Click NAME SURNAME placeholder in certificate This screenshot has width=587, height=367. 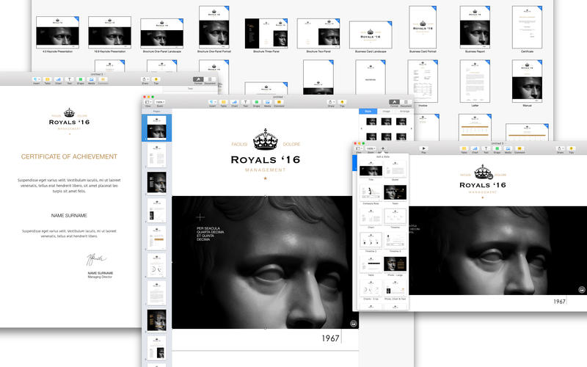pyautogui.click(x=69, y=215)
